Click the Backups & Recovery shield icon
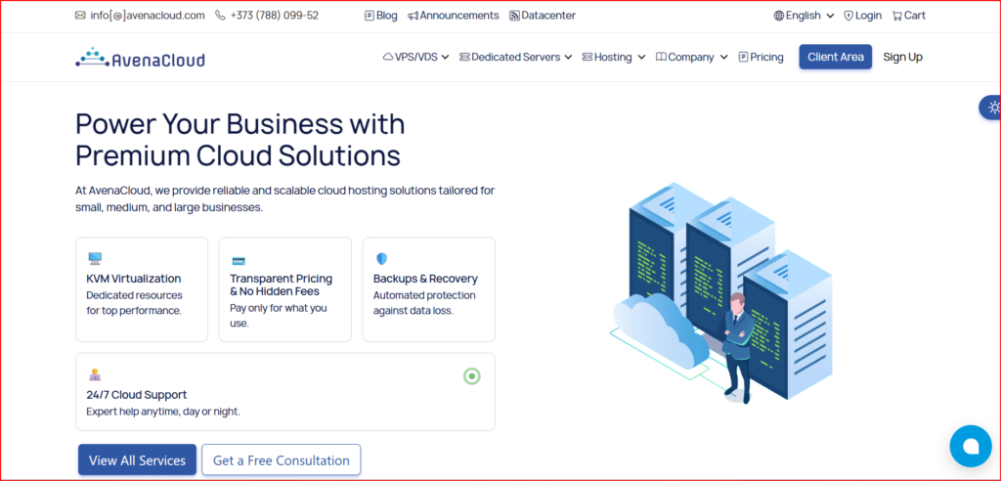This screenshot has width=1001, height=481. [381, 259]
